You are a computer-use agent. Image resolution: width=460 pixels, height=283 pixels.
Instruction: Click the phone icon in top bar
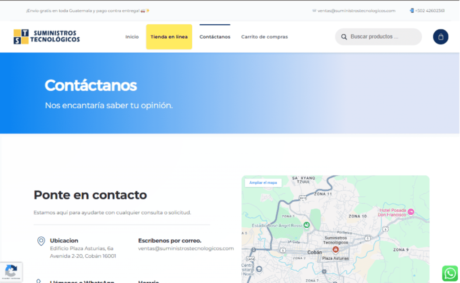click(411, 11)
